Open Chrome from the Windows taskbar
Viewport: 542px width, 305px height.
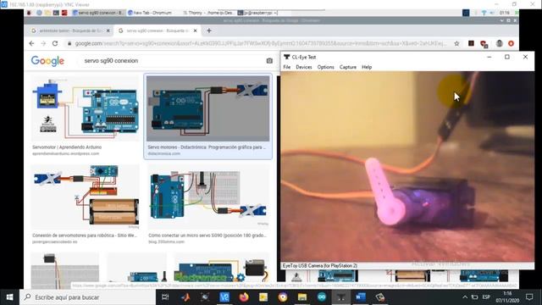coord(283,297)
